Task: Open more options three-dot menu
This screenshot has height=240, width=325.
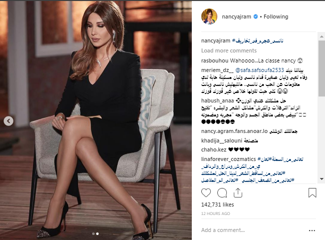Action: pyautogui.click(x=312, y=230)
